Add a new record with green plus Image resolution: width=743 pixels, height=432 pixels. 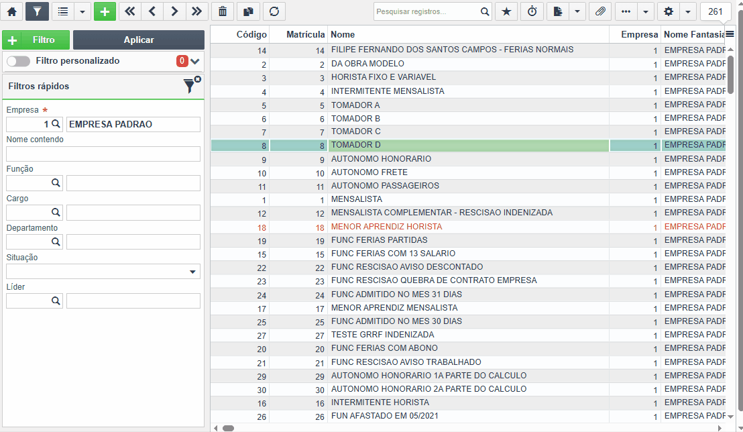tap(105, 11)
